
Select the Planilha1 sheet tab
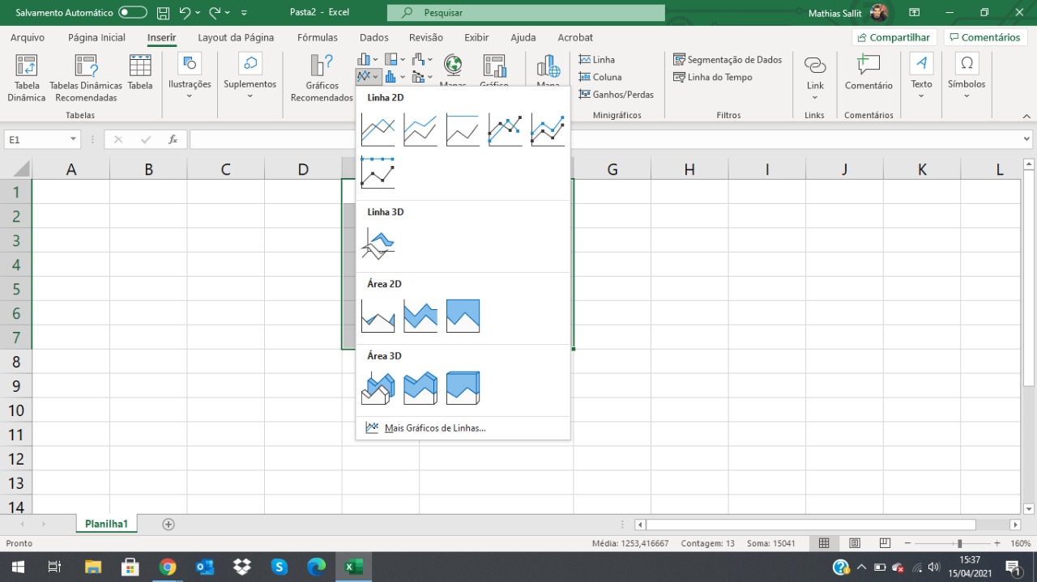[x=107, y=524]
